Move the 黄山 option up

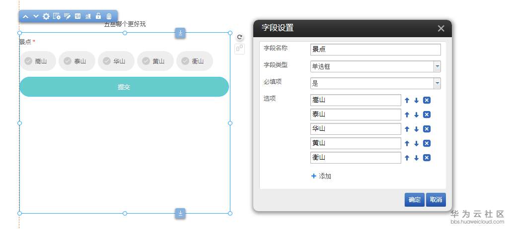(x=407, y=143)
